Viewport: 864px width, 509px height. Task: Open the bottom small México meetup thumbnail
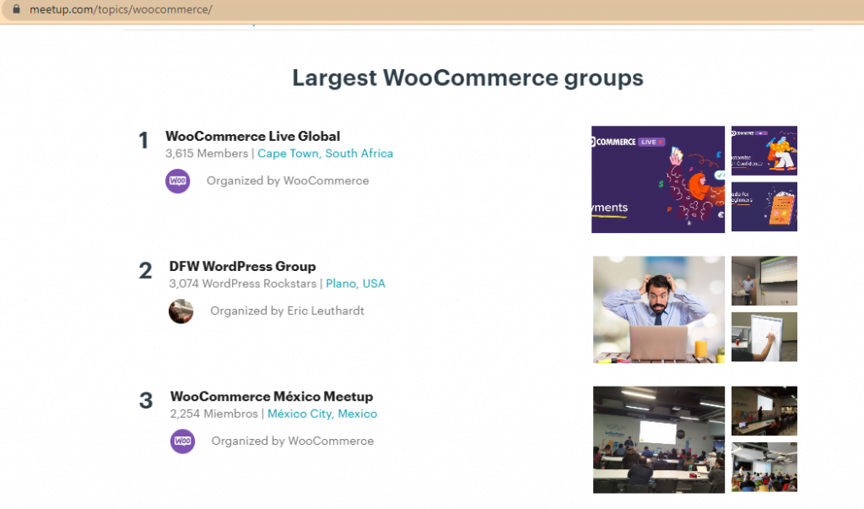point(764,467)
